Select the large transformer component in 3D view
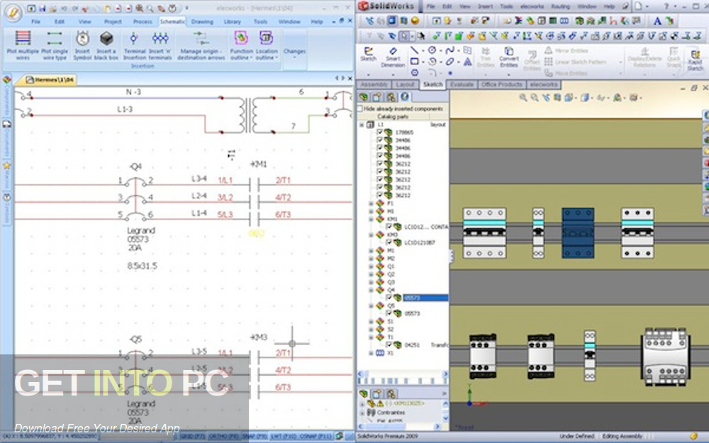Viewport: 709px width, 443px height. [x=666, y=357]
